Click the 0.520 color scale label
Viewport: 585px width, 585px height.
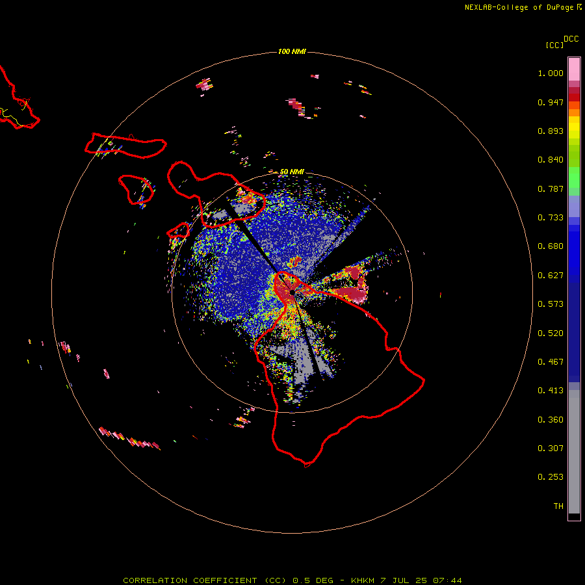(x=551, y=333)
